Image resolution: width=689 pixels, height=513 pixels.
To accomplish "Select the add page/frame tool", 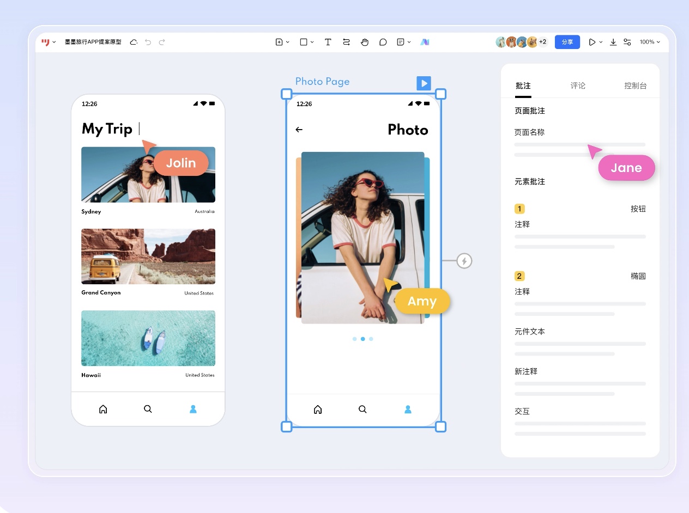I will coord(279,42).
